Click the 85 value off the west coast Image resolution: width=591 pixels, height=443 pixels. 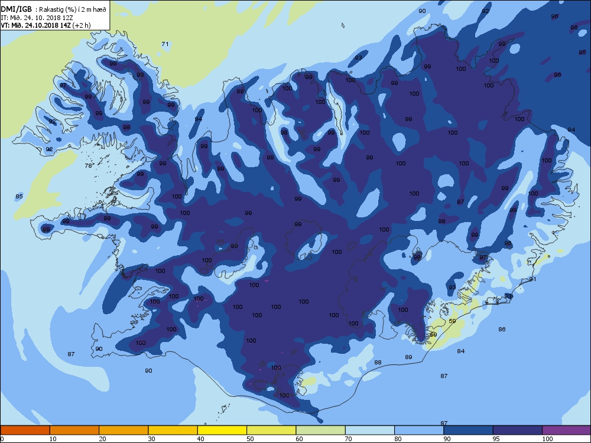pos(20,196)
